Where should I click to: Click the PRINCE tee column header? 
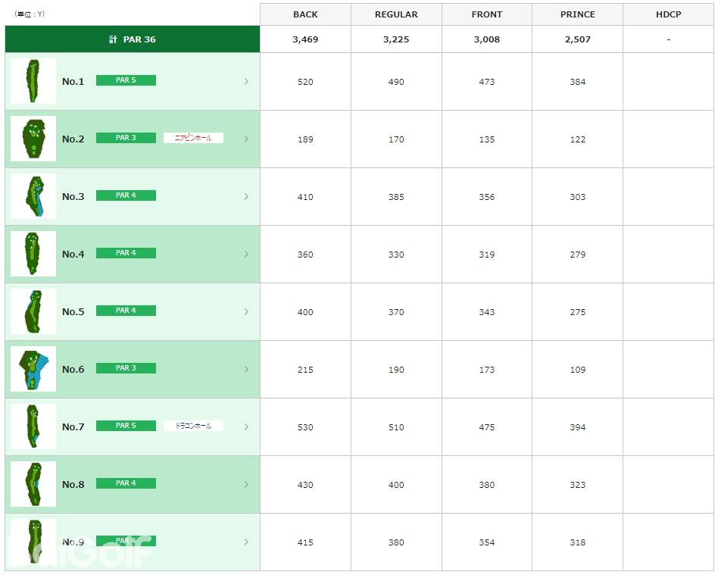coord(577,14)
